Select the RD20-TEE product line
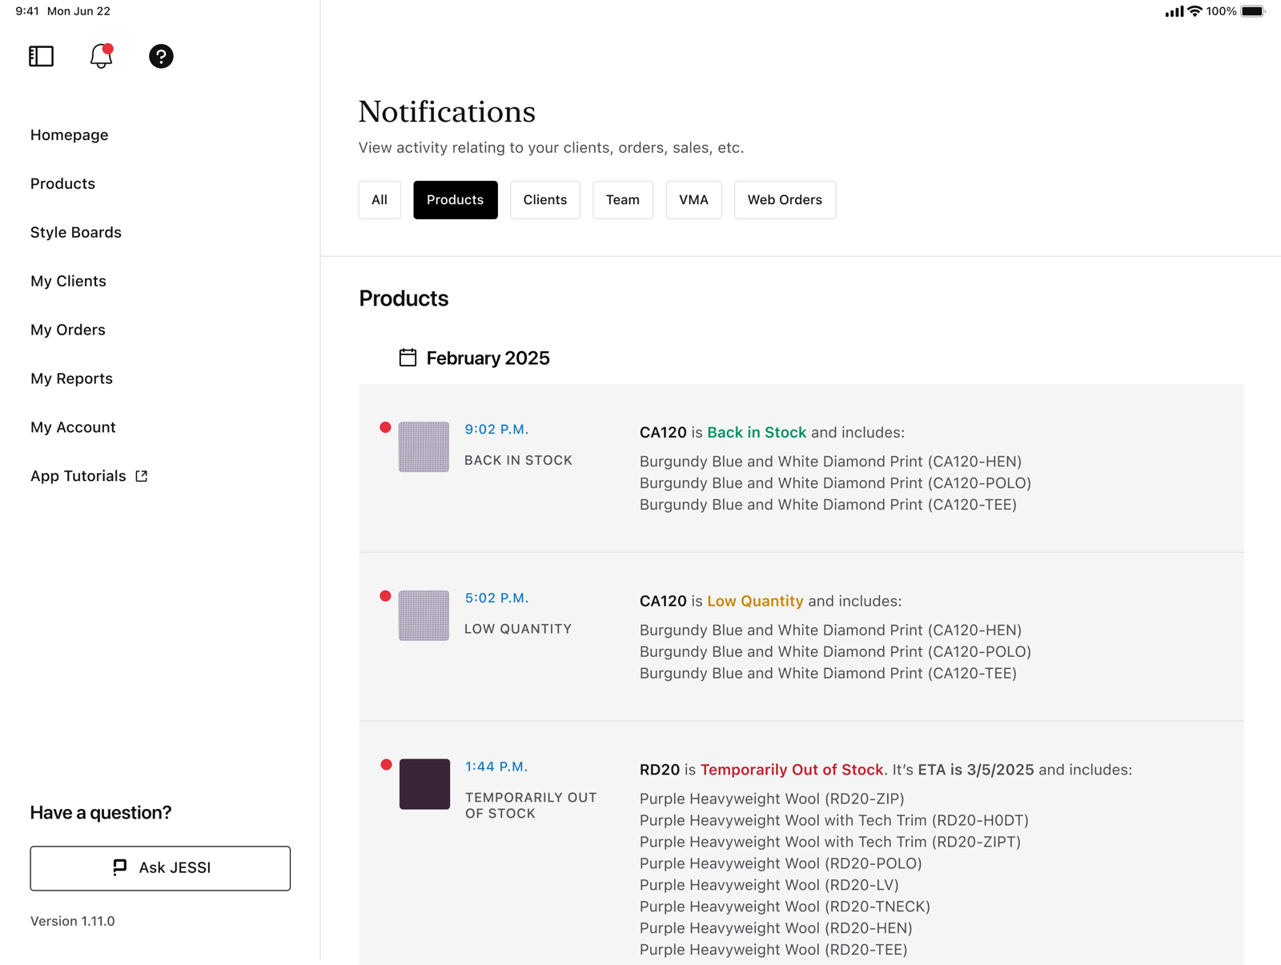The width and height of the screenshot is (1281, 965). [773, 950]
